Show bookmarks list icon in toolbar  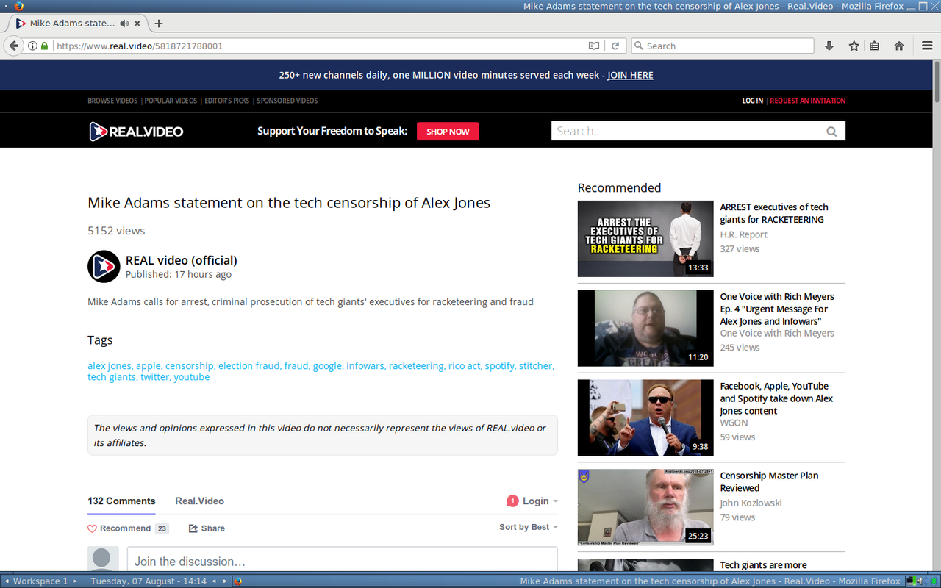tap(875, 46)
